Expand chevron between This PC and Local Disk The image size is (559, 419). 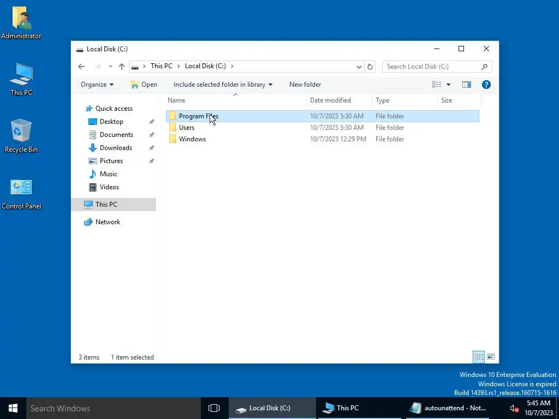pos(179,66)
